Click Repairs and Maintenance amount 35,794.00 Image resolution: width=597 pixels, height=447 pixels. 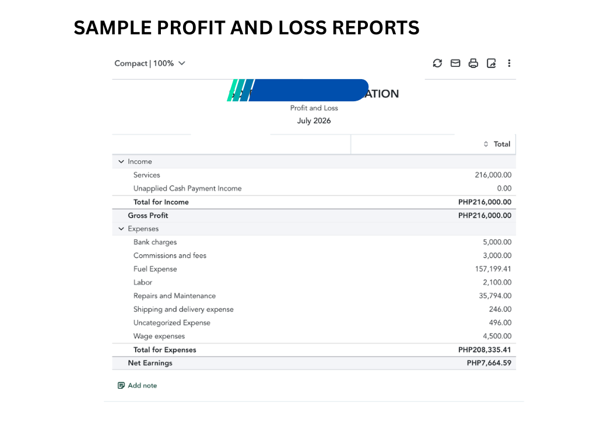click(495, 296)
